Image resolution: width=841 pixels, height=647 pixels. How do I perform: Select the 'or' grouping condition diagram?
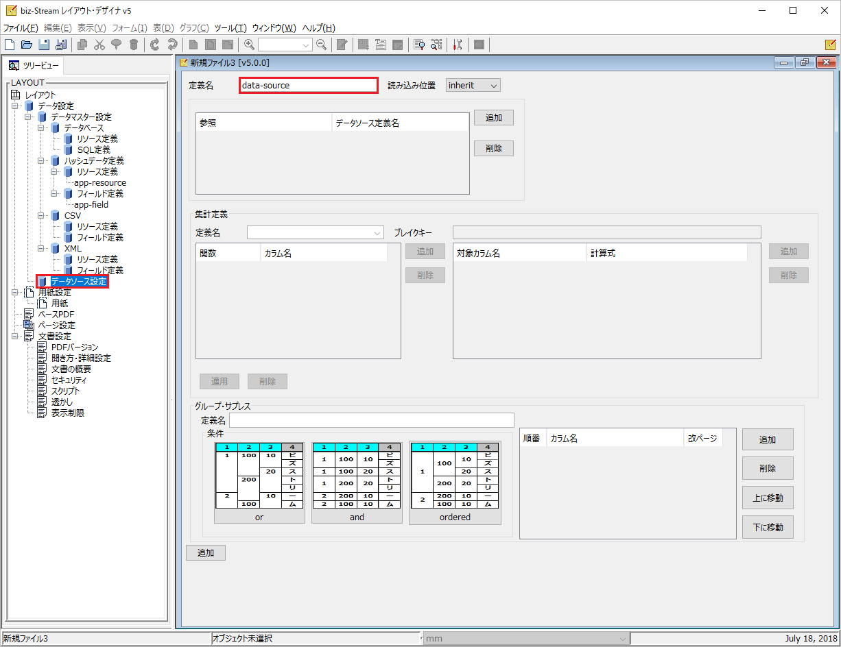pyautogui.click(x=259, y=483)
